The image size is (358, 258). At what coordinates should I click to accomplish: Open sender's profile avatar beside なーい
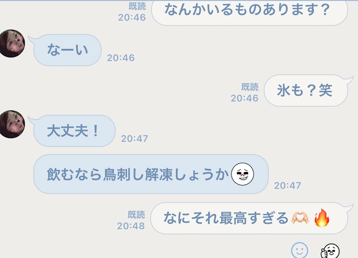pos(12,43)
